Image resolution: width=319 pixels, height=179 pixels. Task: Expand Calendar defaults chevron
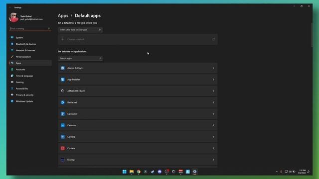coord(213,125)
